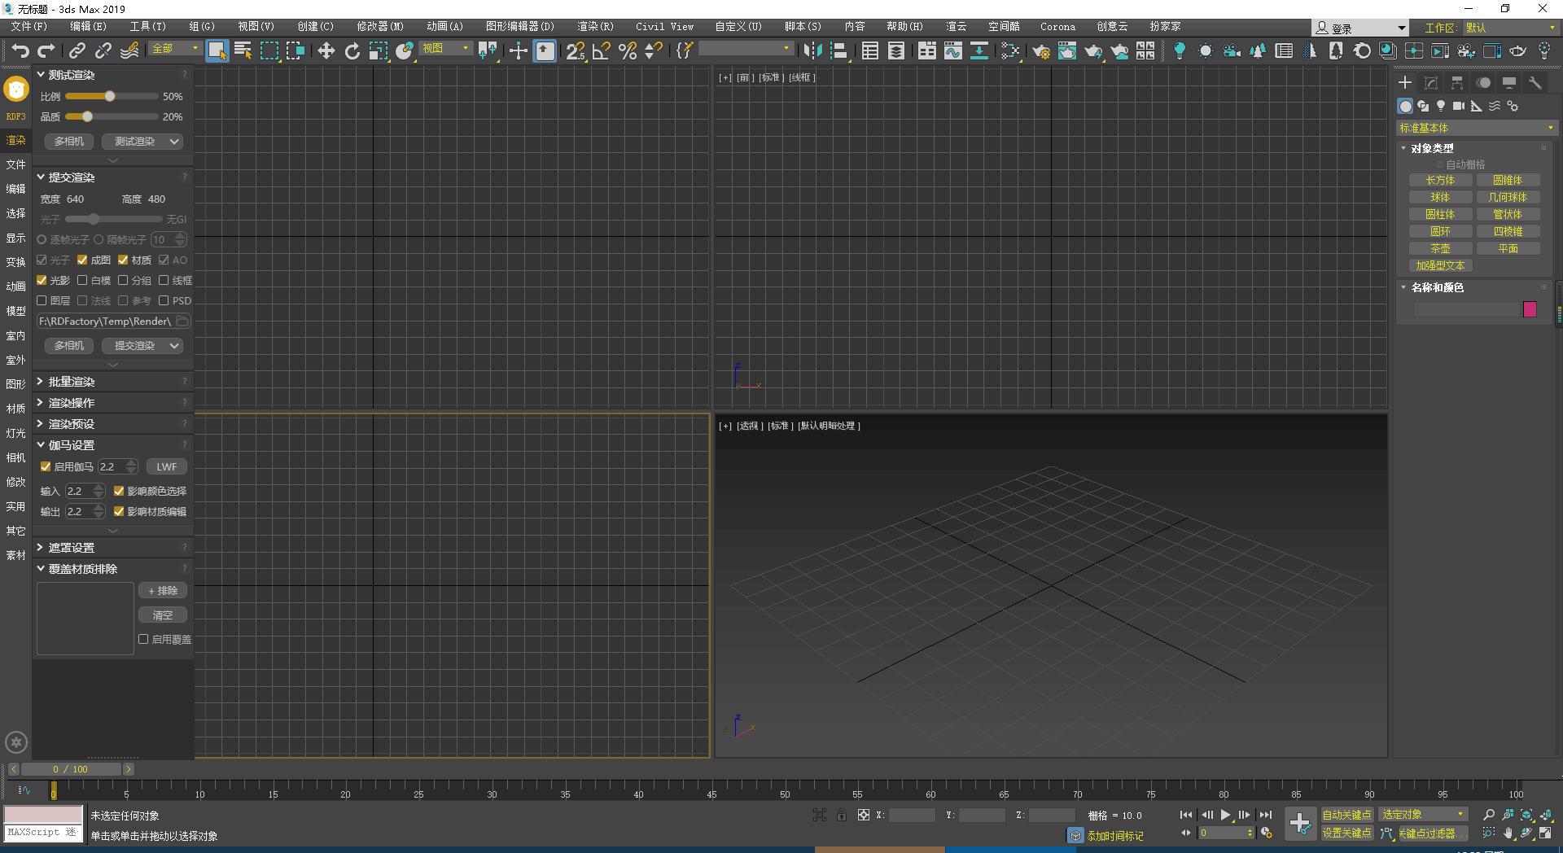Click the Zoom Extents All icon
1563x853 pixels.
coord(1546,815)
